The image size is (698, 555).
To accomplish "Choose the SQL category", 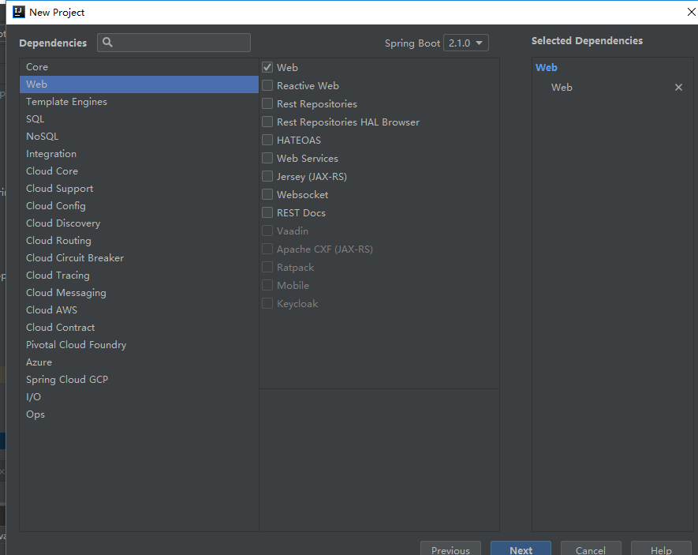I will point(139,119).
